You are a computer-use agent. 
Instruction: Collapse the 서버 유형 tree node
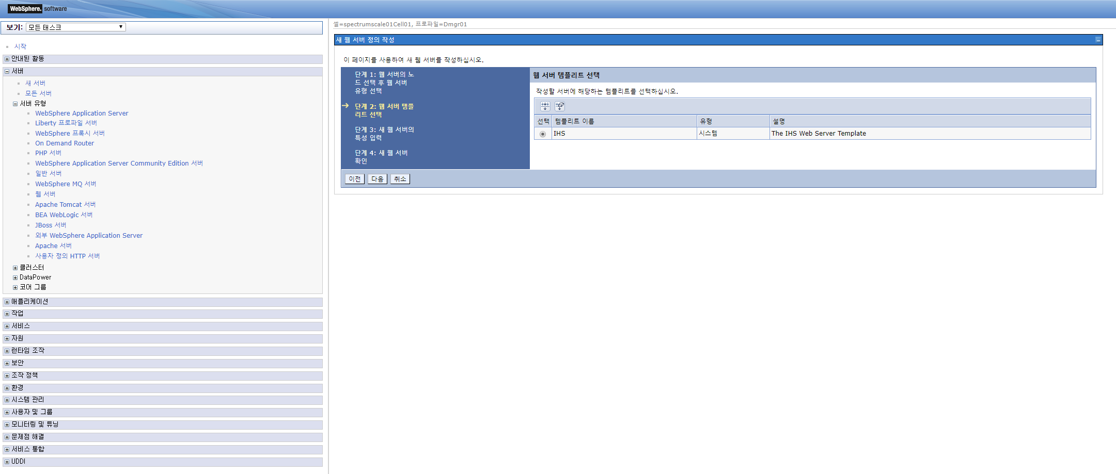(14, 103)
